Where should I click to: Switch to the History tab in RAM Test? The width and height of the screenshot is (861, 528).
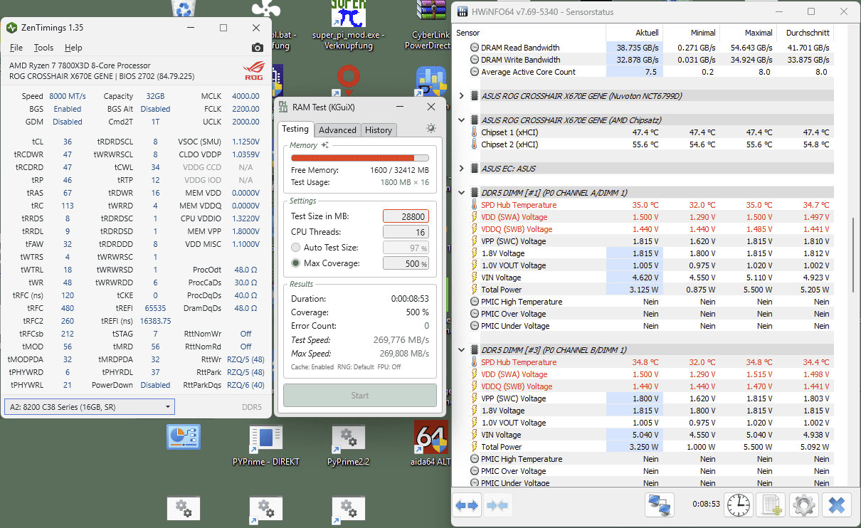(x=379, y=130)
